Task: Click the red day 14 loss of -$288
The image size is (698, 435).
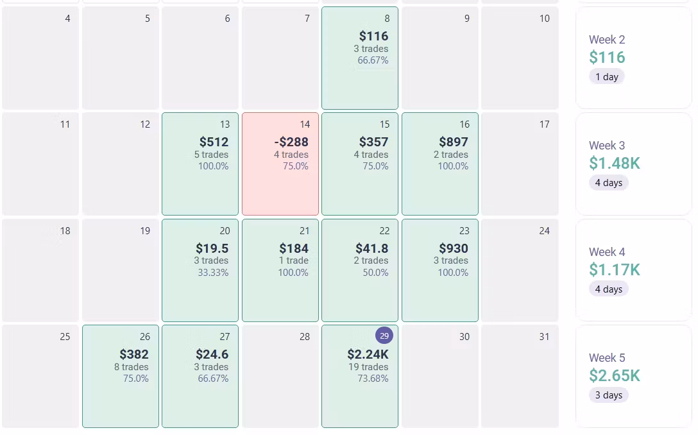Action: tap(280, 164)
